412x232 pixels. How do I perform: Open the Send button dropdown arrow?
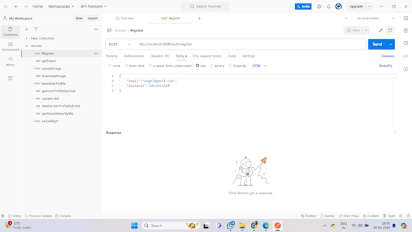pos(390,44)
